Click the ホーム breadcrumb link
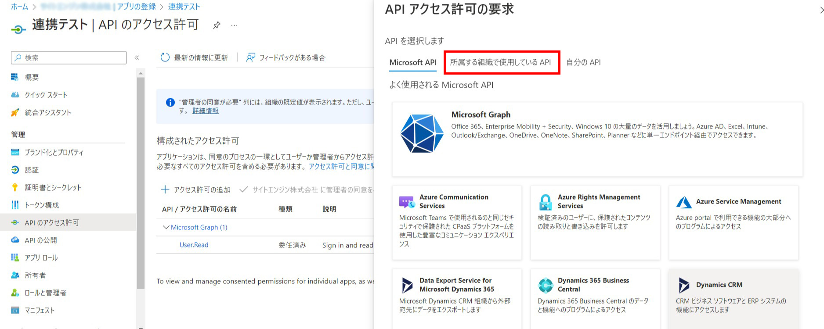Screen dimensions: 824x329 tap(20, 7)
